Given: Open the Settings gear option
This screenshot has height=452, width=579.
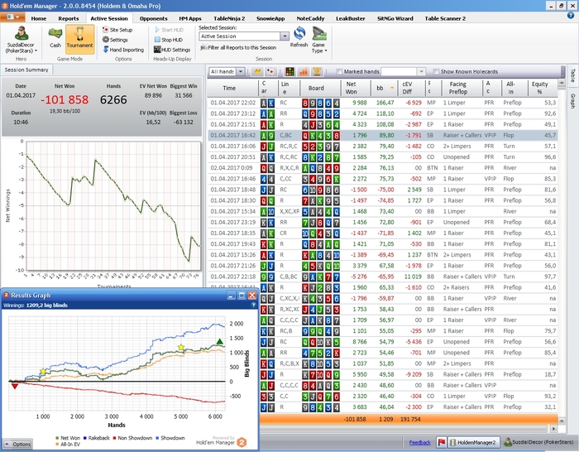Looking at the screenshot, I should click(x=115, y=40).
